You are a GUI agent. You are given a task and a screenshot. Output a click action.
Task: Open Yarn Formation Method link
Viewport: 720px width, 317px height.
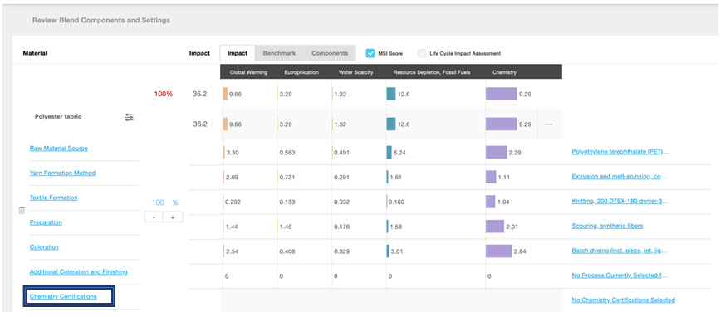62,173
